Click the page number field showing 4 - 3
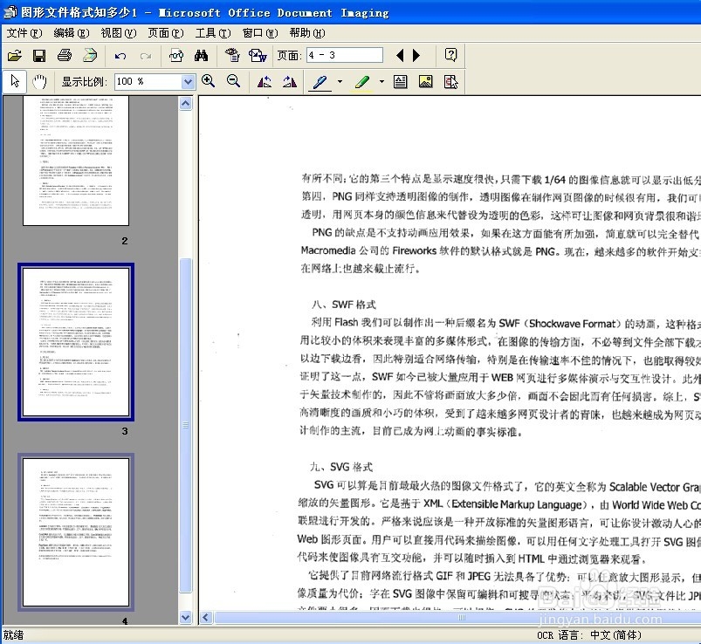The image size is (701, 644). pyautogui.click(x=344, y=56)
